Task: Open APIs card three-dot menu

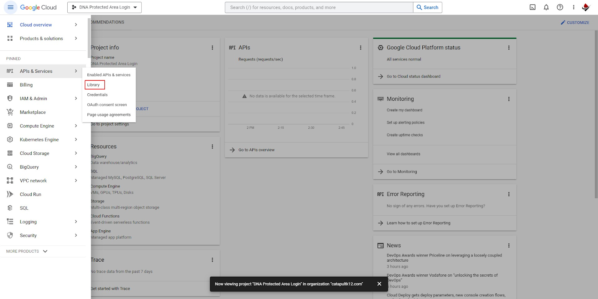Action: [x=361, y=48]
